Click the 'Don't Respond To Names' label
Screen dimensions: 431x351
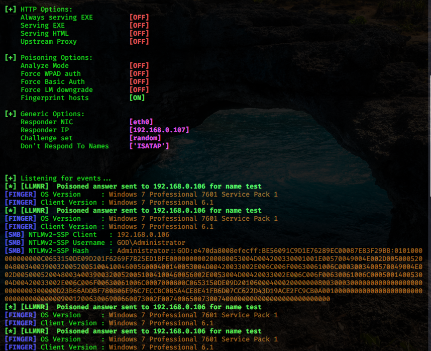[65, 146]
